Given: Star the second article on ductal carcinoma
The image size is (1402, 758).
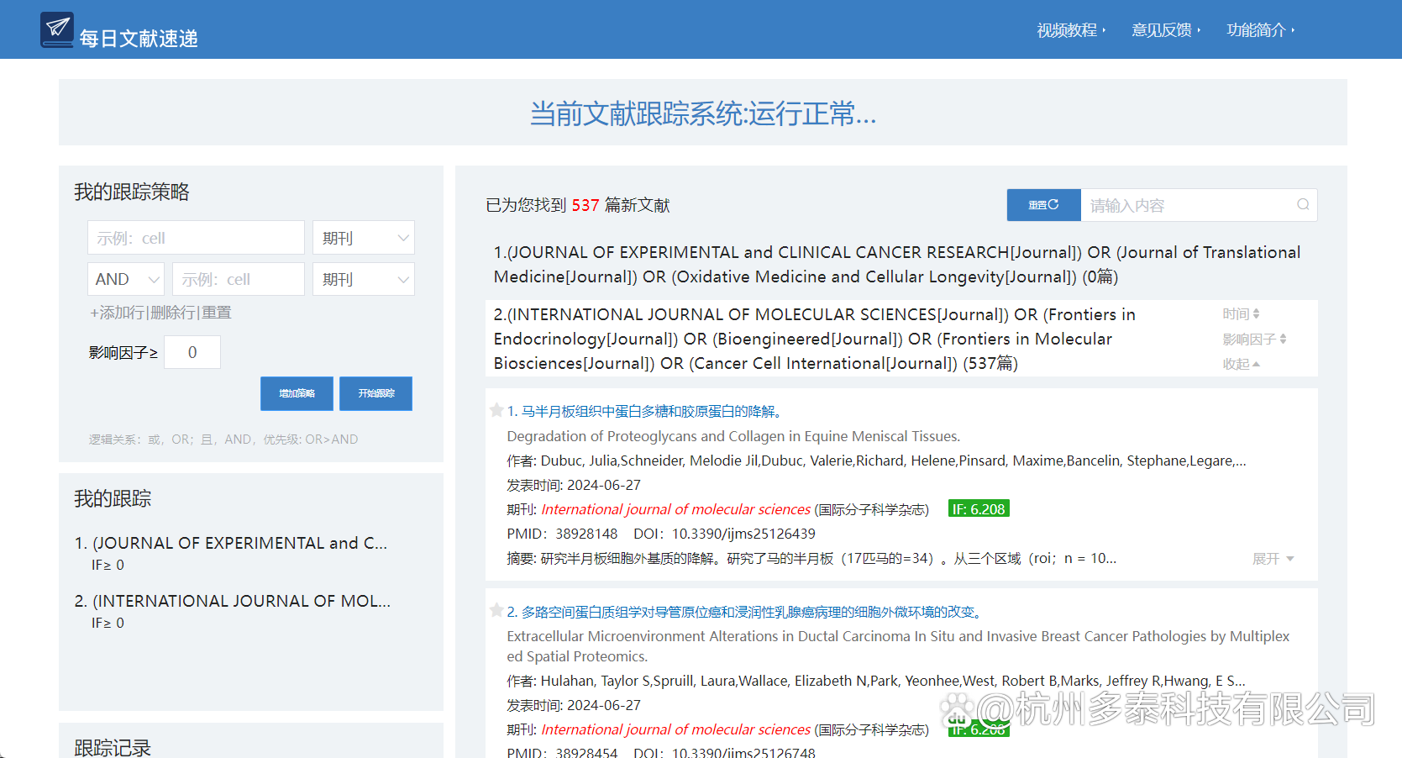Looking at the screenshot, I should (x=496, y=611).
